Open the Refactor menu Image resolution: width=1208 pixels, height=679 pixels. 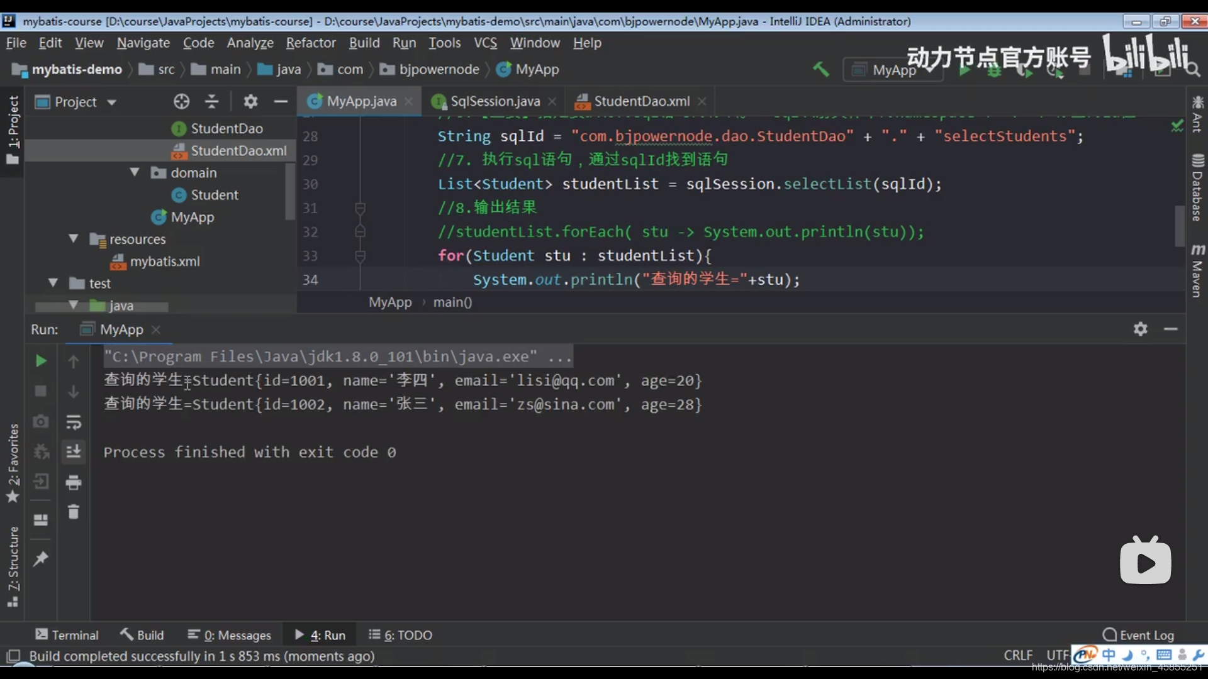pyautogui.click(x=311, y=43)
